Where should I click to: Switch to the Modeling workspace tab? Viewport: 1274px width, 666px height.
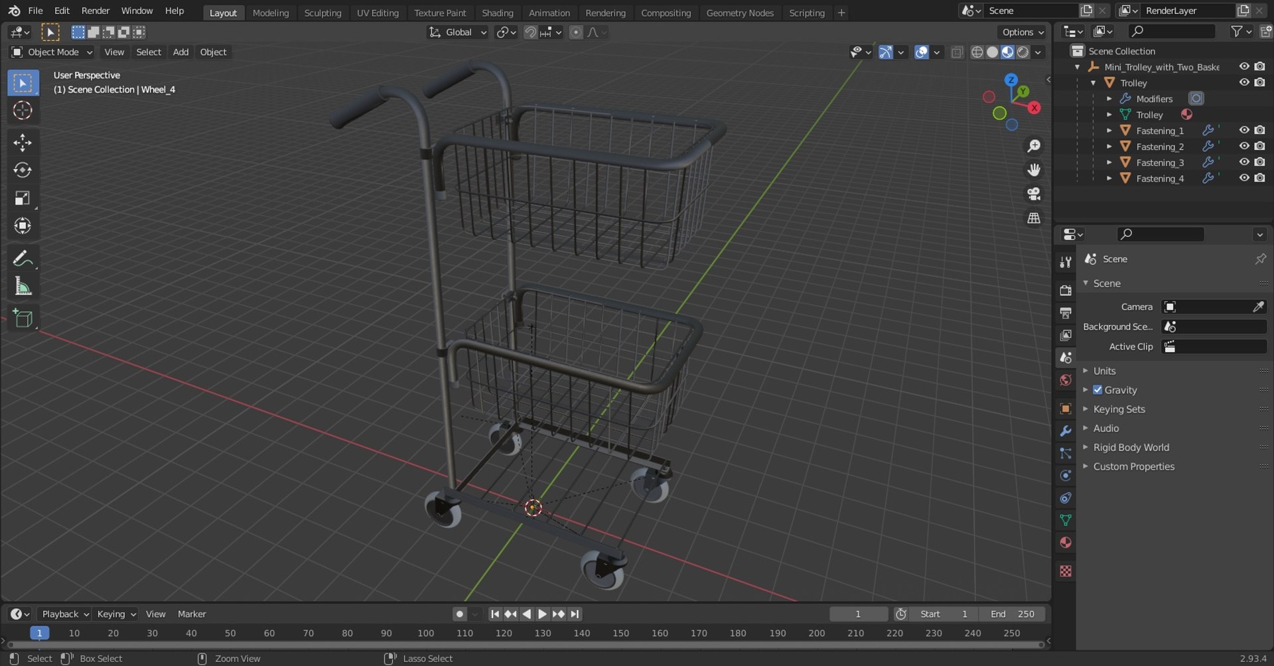pyautogui.click(x=271, y=13)
